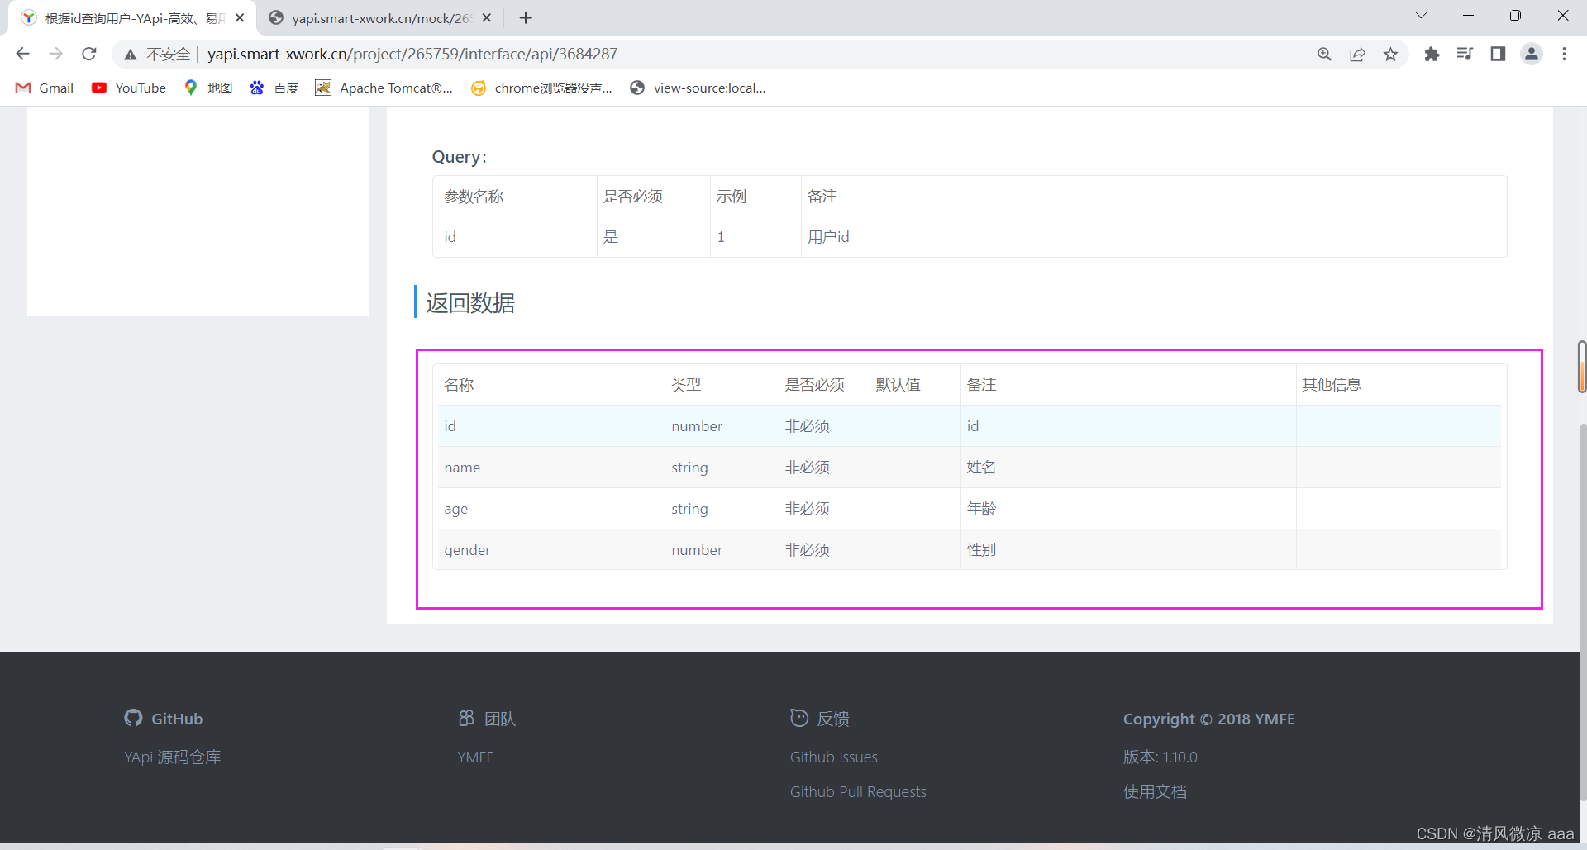The height and width of the screenshot is (850, 1587).
Task: Select the 根据id查询用户 YApi tab
Action: point(132,18)
